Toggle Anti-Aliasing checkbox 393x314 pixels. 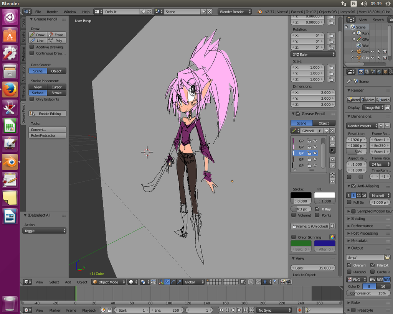pyautogui.click(x=353, y=186)
